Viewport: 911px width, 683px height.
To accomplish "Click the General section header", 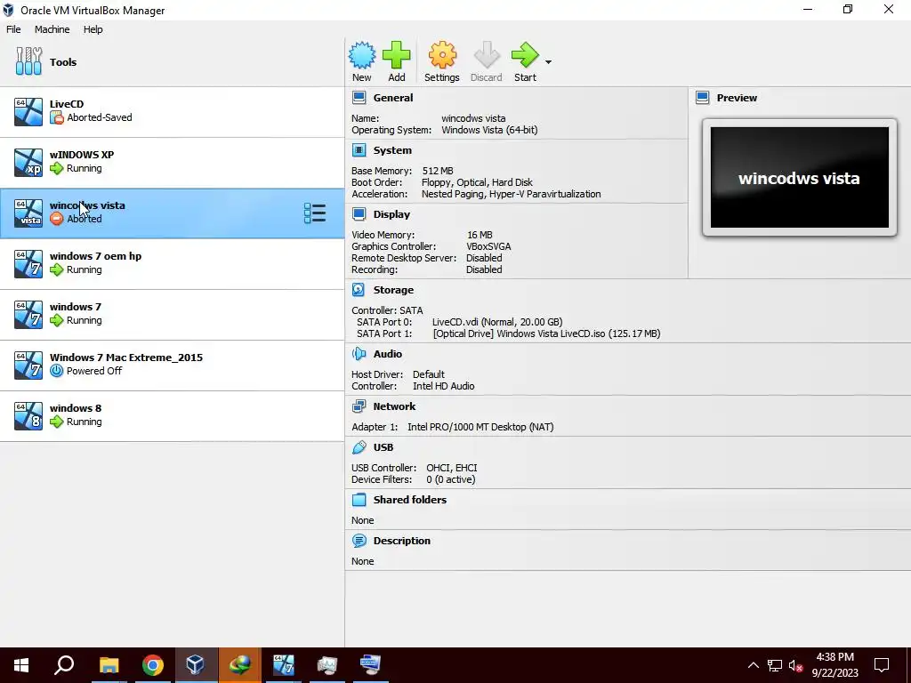I will (x=392, y=98).
